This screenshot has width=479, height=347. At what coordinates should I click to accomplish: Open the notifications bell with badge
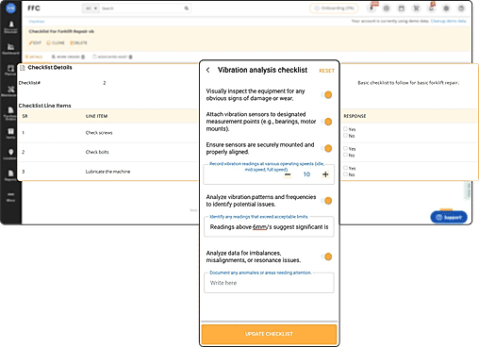(x=431, y=8)
